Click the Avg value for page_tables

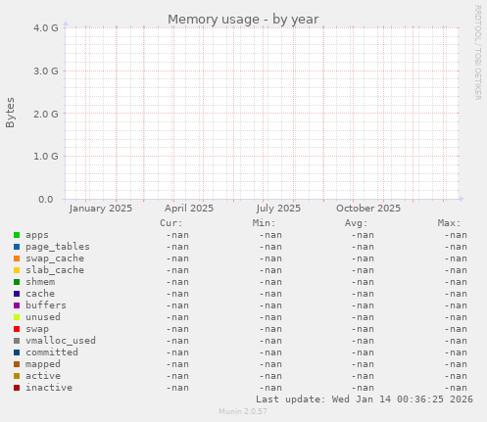(x=363, y=247)
